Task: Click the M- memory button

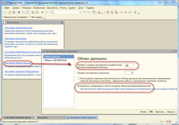Action: tap(130, 12)
